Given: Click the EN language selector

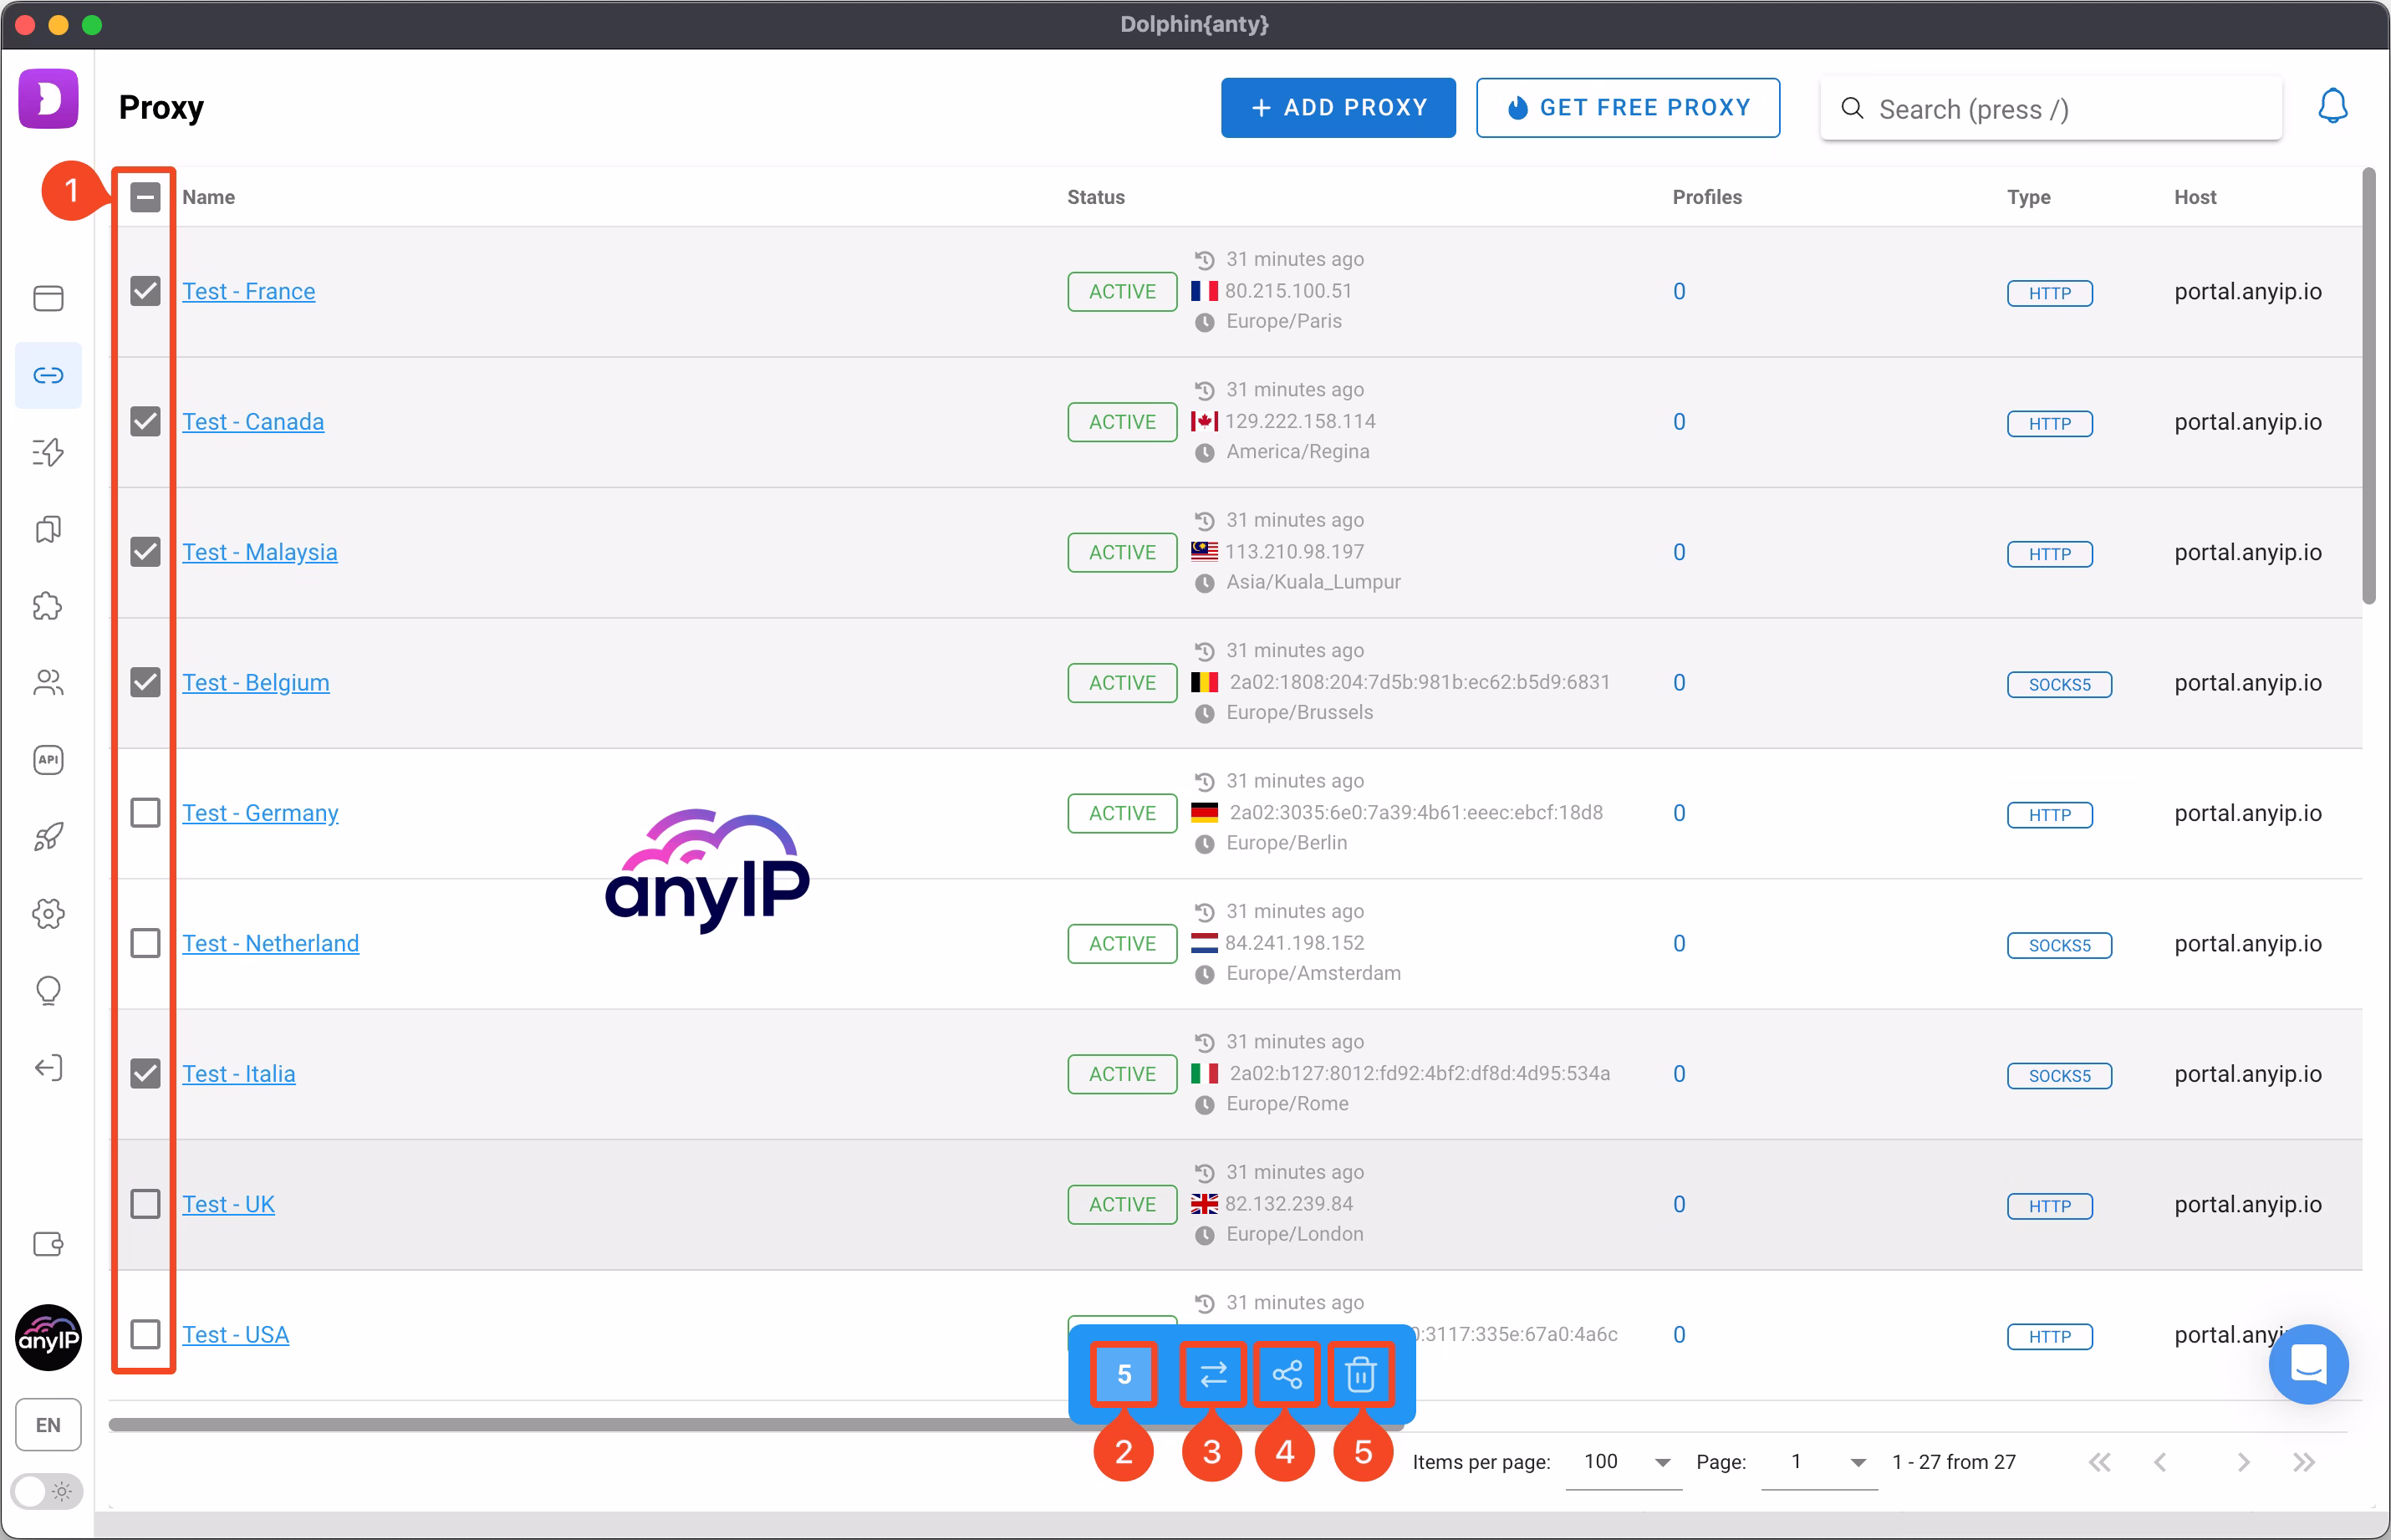Looking at the screenshot, I should coord(48,1424).
